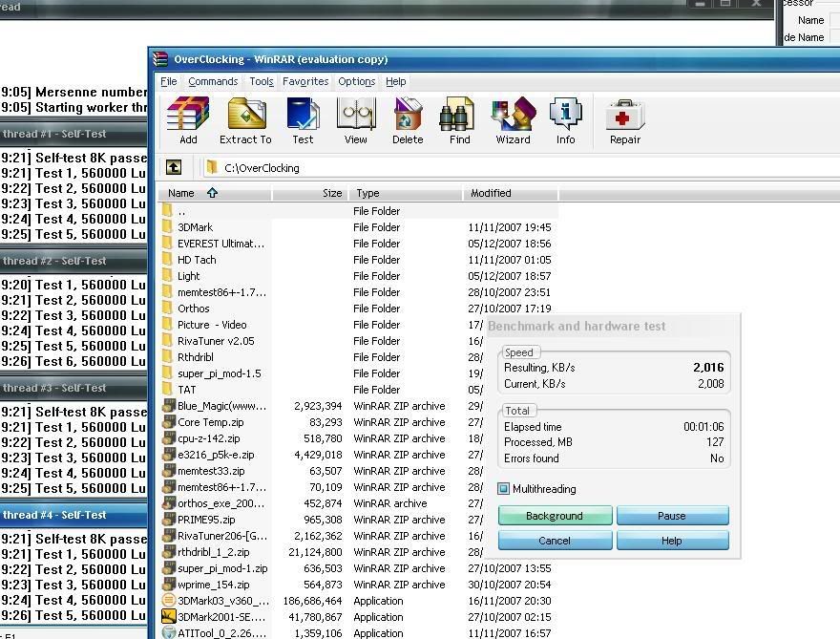Click the WinRAR title bar icon
This screenshot has height=639, width=840.
(160, 59)
